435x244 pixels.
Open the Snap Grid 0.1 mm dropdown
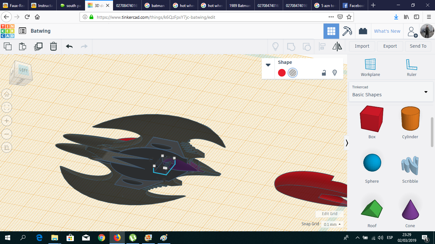click(332, 224)
